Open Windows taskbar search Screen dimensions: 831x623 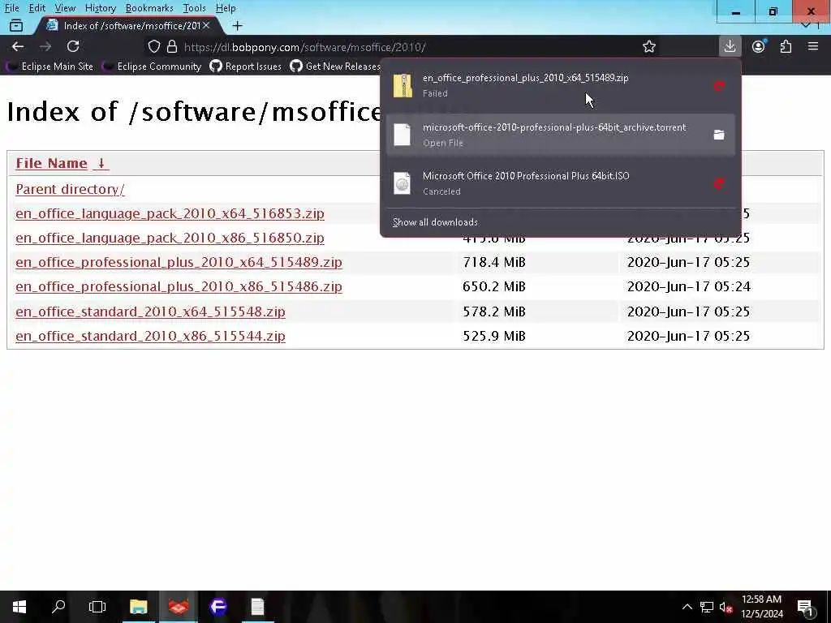pos(58,607)
